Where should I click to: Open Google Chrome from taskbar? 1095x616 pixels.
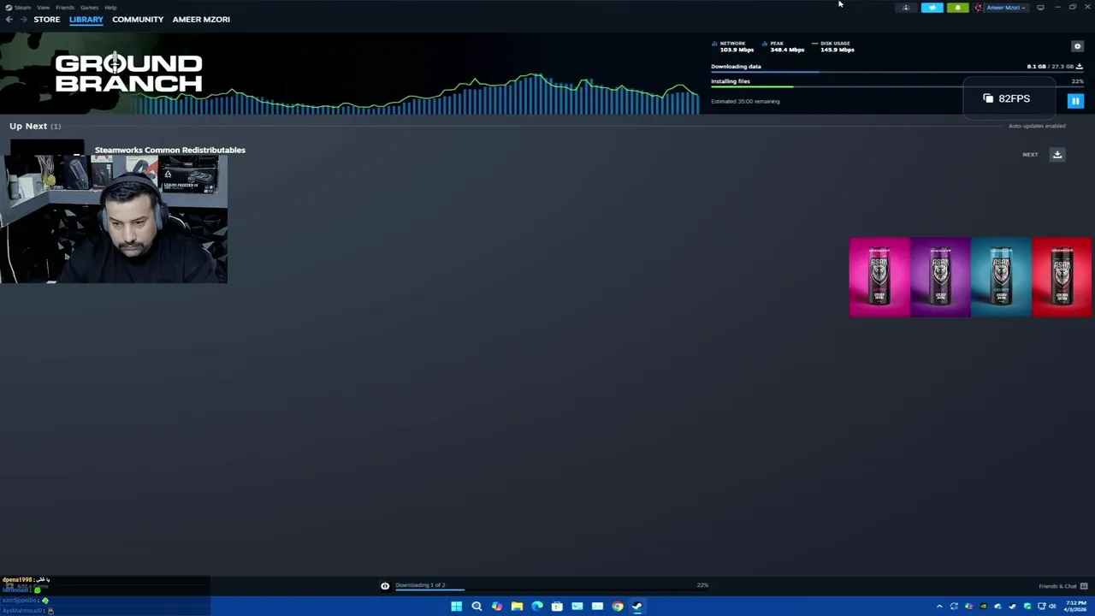[618, 607]
